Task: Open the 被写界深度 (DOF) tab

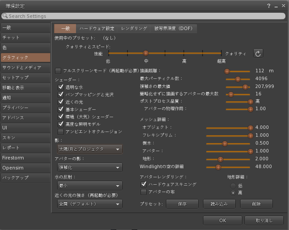Action: [x=174, y=28]
